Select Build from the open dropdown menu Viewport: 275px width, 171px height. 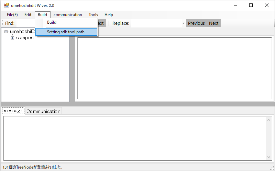click(x=52, y=22)
